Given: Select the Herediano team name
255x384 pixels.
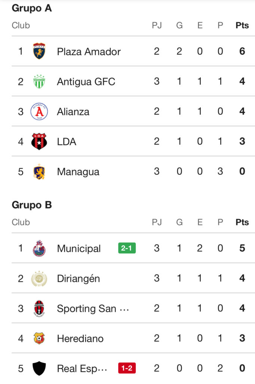Looking at the screenshot, I should (80, 338).
